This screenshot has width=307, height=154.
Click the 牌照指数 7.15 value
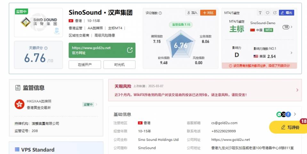coord(157,41)
